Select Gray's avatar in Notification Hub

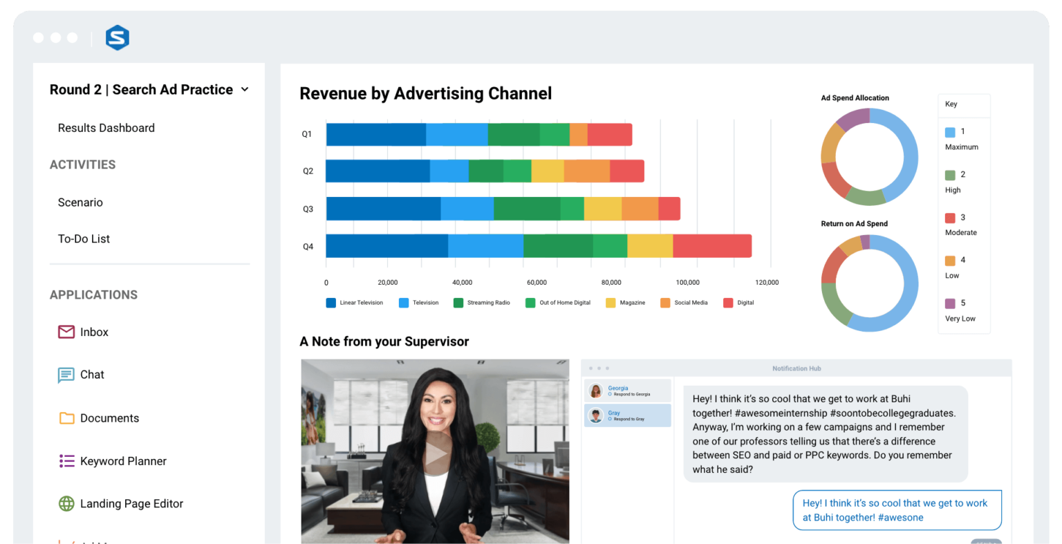click(x=595, y=415)
